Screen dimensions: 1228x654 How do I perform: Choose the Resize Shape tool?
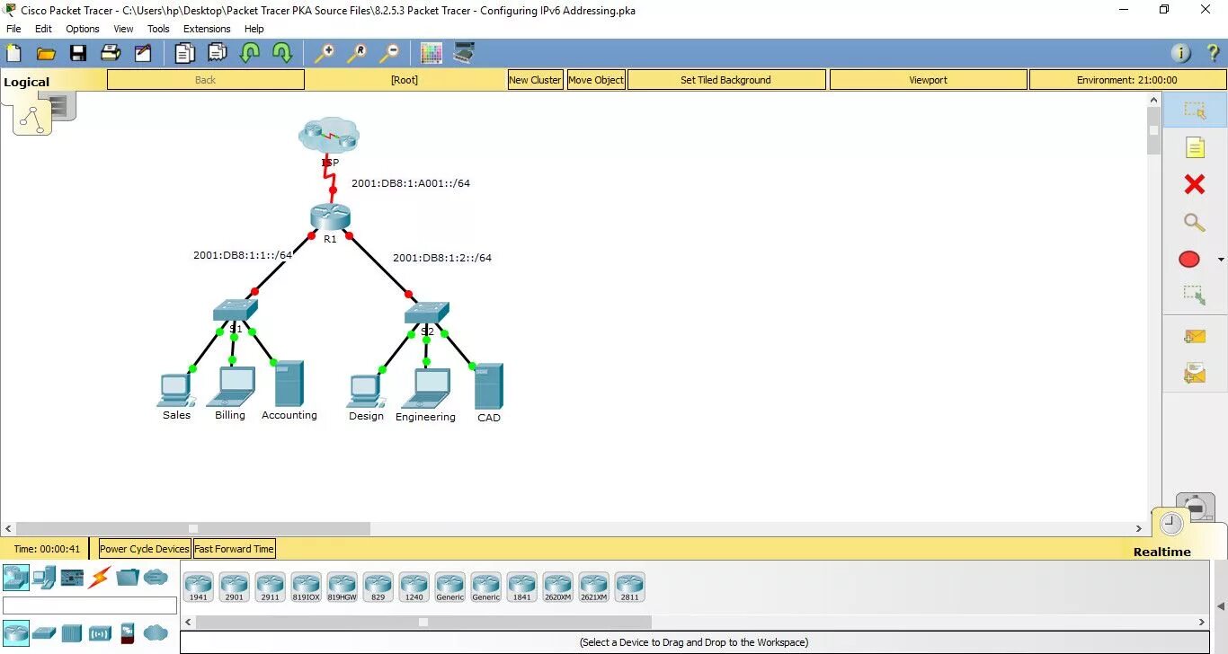(x=1195, y=295)
